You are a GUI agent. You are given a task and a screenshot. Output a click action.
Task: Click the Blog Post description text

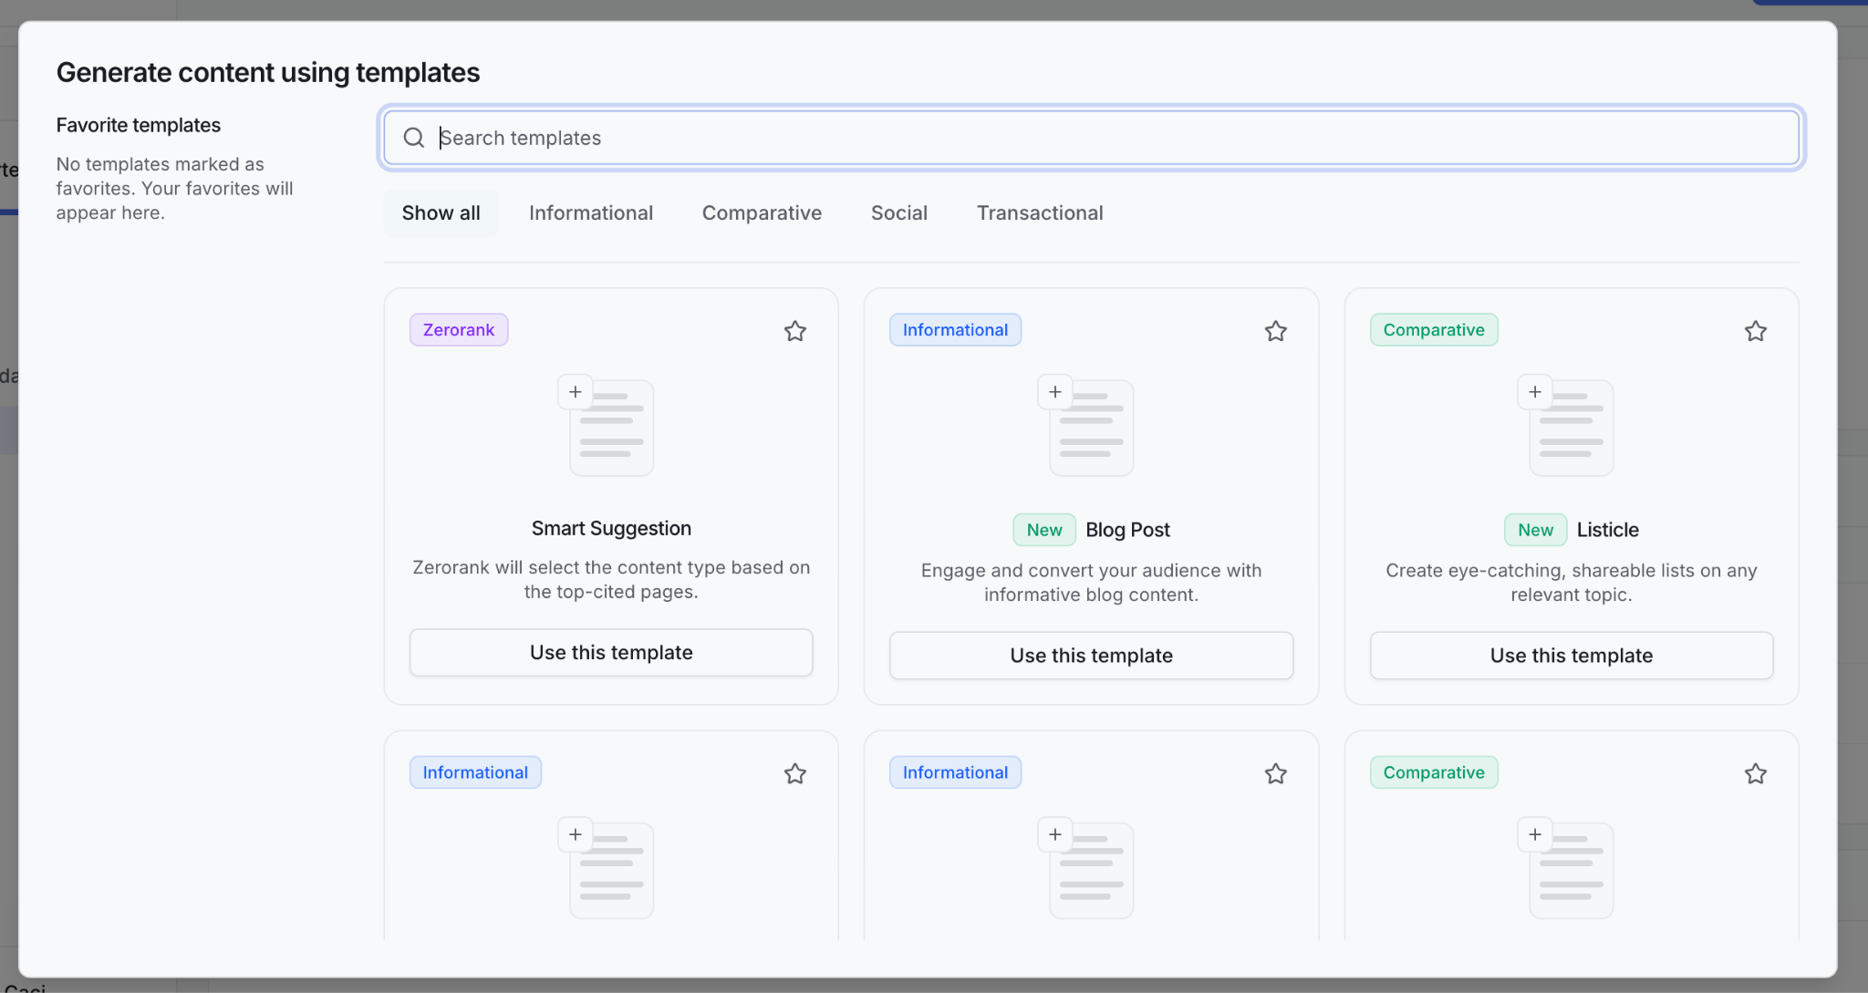pos(1091,583)
